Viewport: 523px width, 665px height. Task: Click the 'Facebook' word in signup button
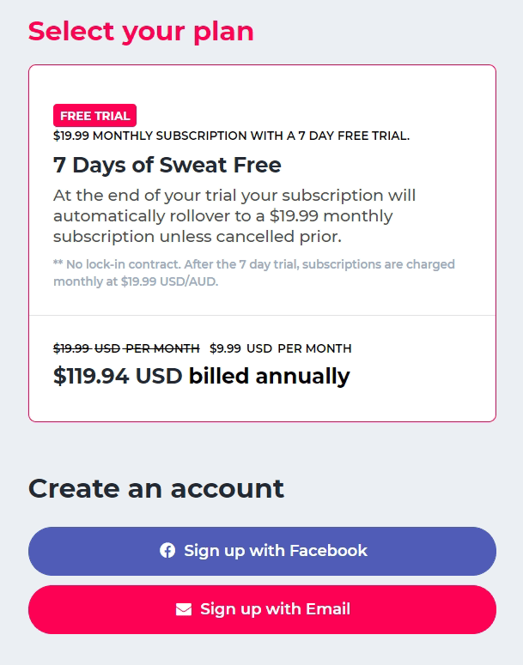click(x=328, y=551)
